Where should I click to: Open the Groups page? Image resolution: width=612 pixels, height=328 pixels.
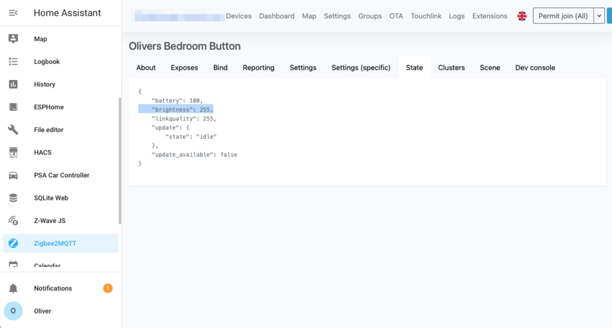[370, 16]
